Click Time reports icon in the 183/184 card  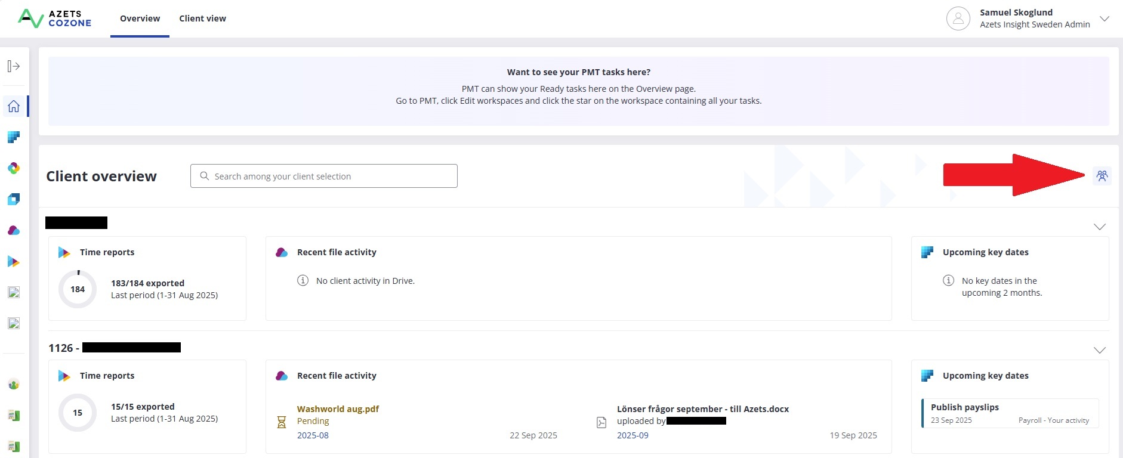pyautogui.click(x=64, y=252)
